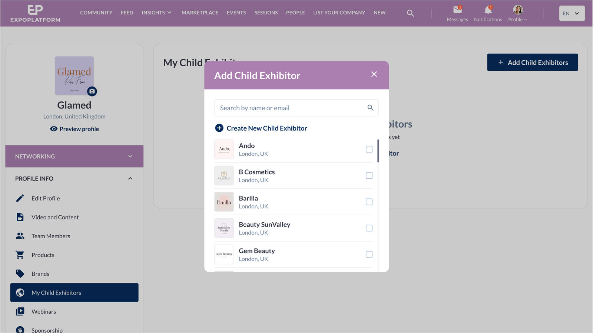Click the Glamed profile logo image
This screenshot has height=333, width=593.
point(74,76)
